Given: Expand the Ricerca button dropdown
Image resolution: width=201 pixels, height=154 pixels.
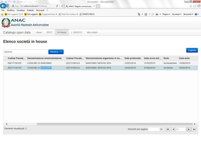Looking at the screenshot, I should click(x=56, y=52).
